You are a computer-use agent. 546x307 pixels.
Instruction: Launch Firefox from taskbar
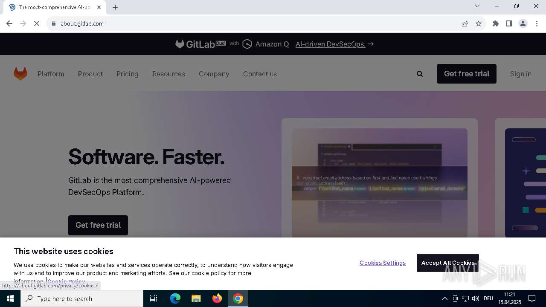(x=217, y=298)
